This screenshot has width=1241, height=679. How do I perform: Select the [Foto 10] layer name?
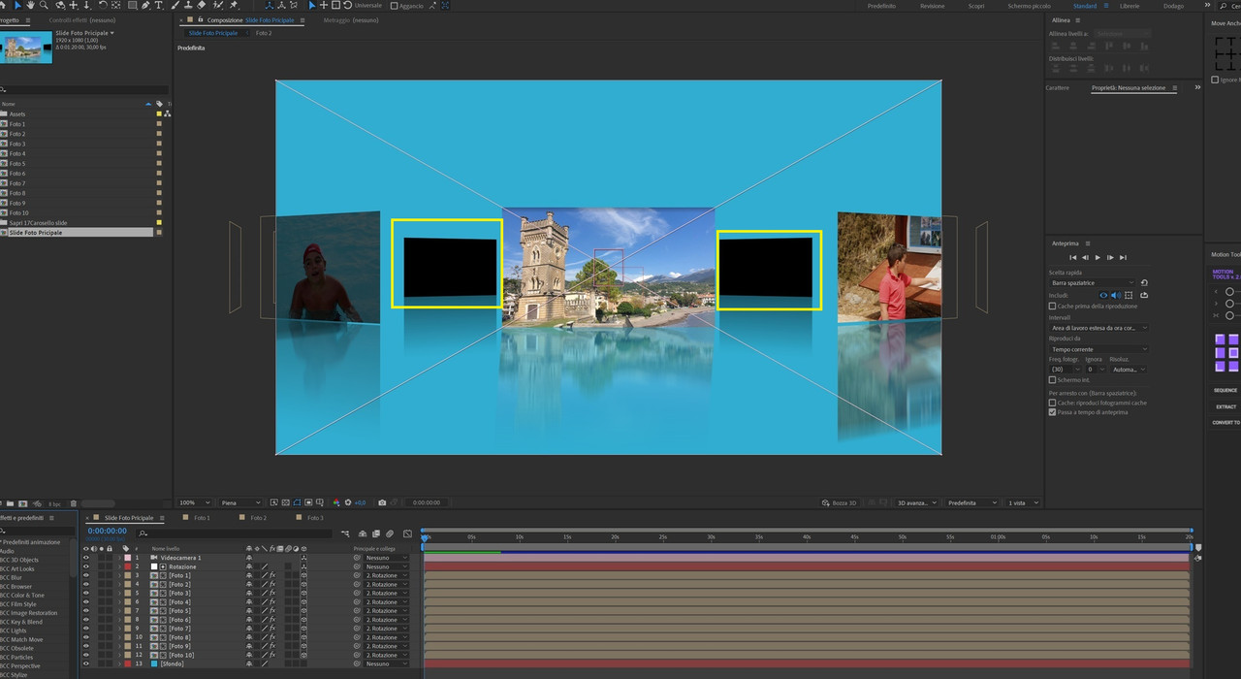(180, 655)
